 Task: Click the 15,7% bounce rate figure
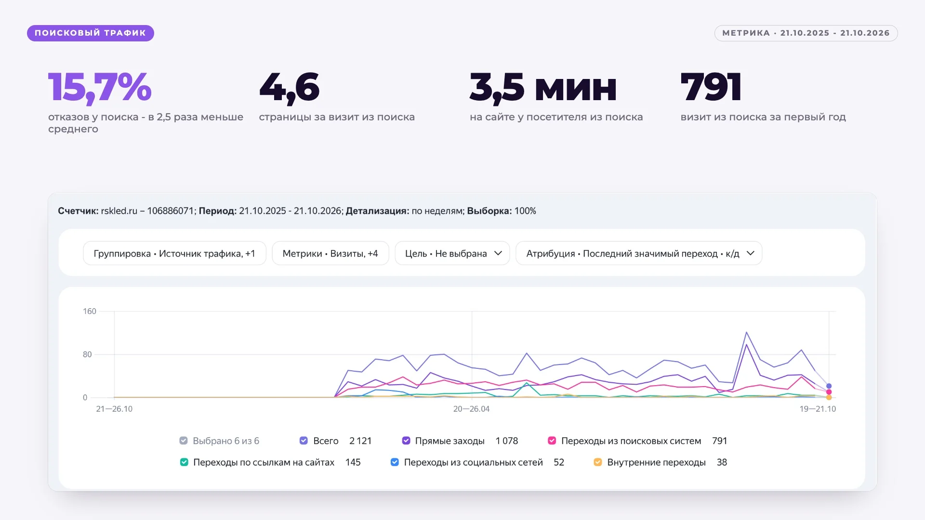(x=100, y=88)
